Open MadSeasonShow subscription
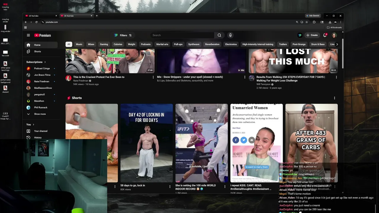379x213 pixels. 41,88
